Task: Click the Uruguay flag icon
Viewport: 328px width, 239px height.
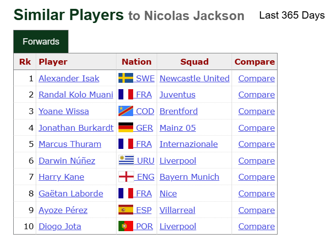Action: [x=126, y=161]
